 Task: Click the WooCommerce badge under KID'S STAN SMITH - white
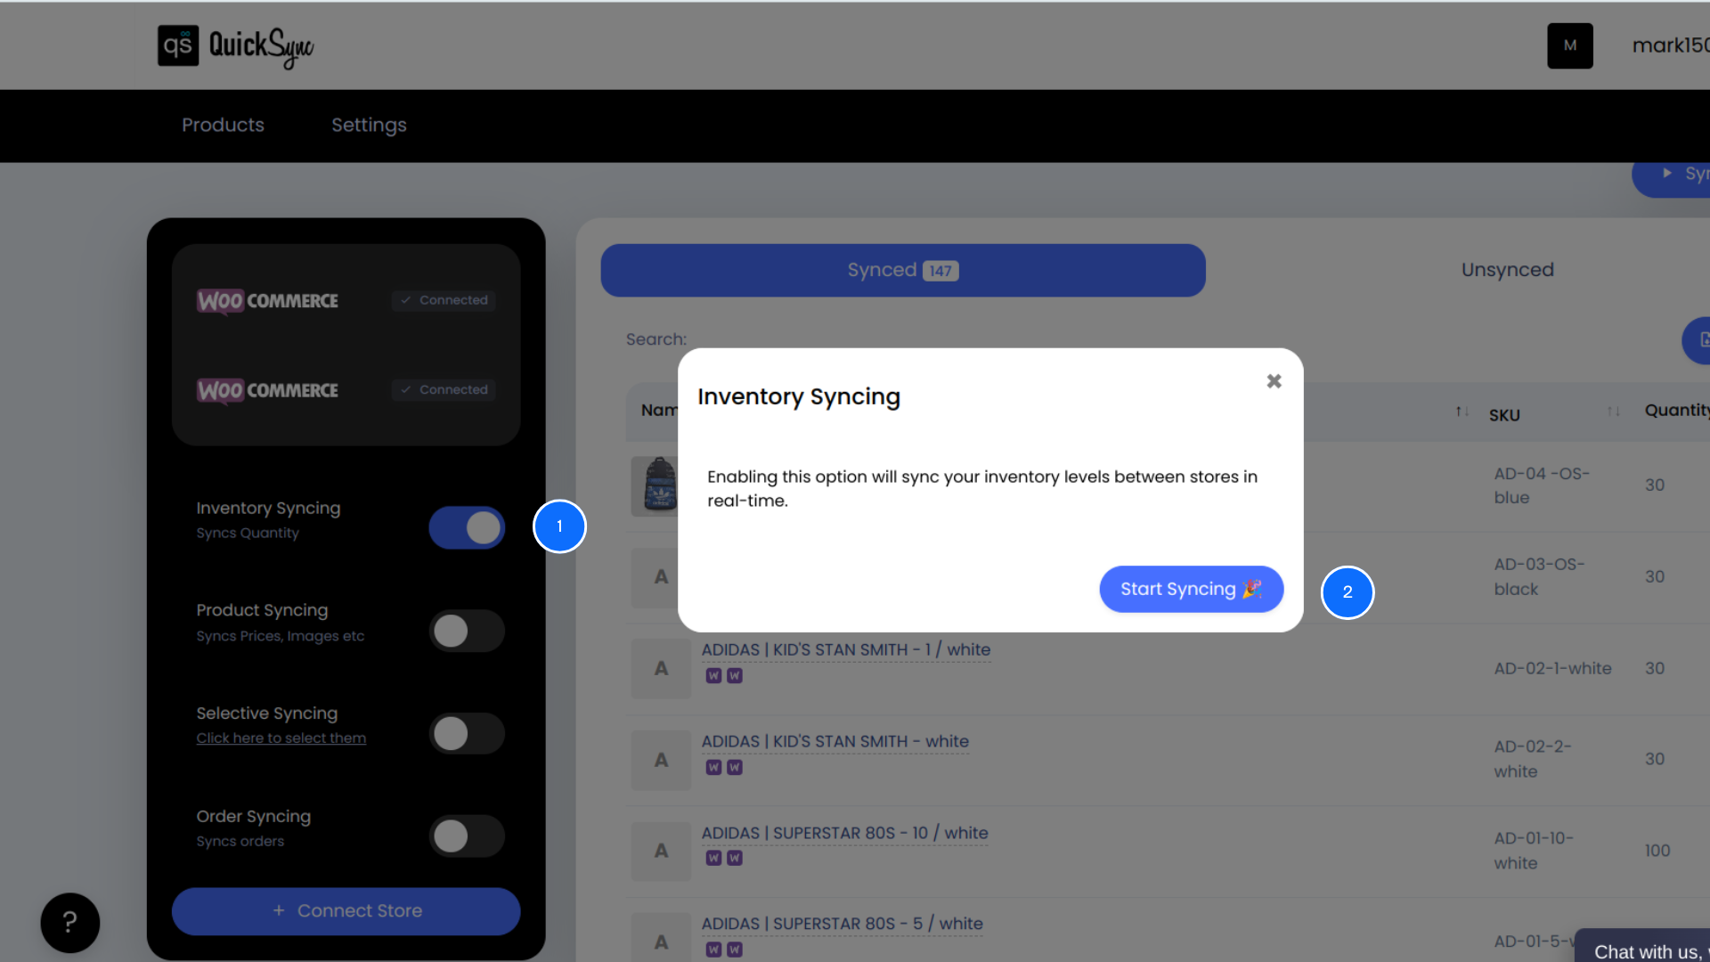click(x=714, y=767)
